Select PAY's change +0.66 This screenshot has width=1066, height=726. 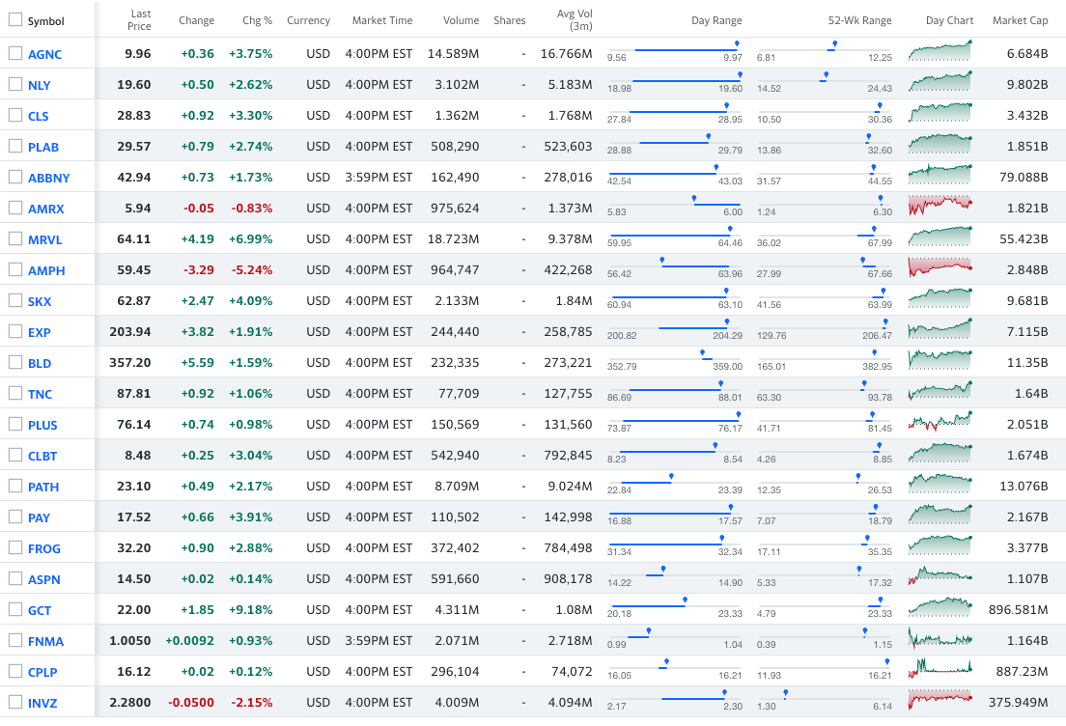tap(197, 517)
